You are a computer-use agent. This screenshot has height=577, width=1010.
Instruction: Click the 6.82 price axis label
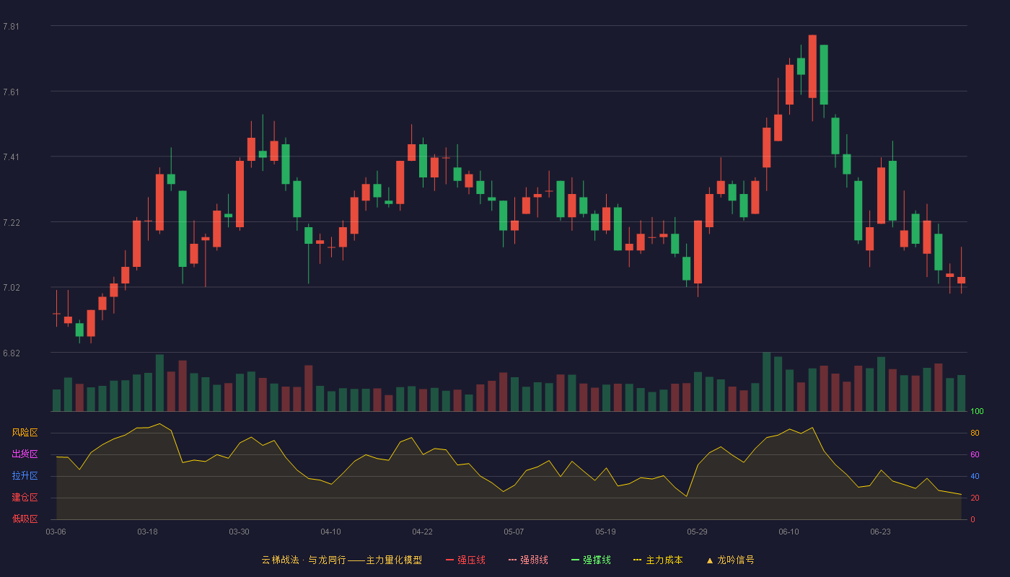11,353
